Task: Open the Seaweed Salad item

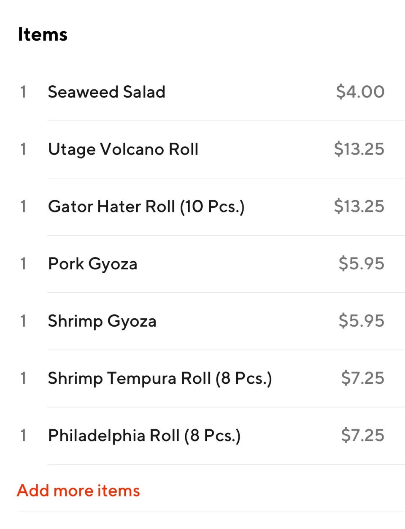Action: [x=106, y=92]
